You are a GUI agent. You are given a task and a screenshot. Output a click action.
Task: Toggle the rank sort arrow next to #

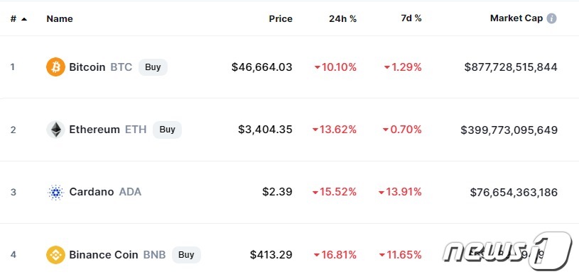pos(24,19)
